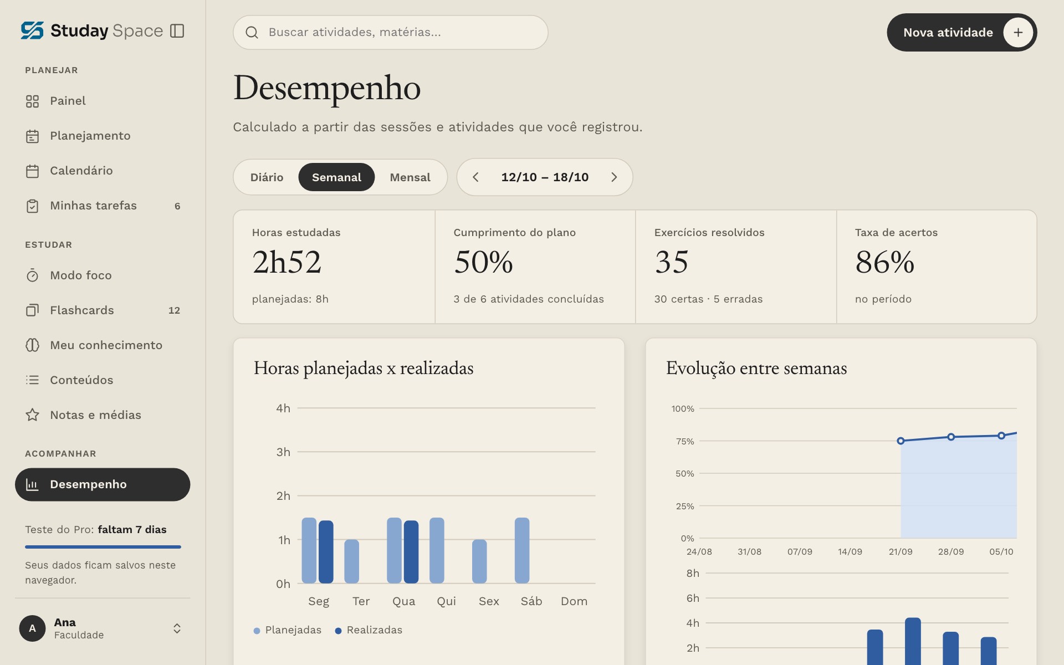The height and width of the screenshot is (665, 1064).
Task: Go to next week with right chevron
Action: coord(614,177)
